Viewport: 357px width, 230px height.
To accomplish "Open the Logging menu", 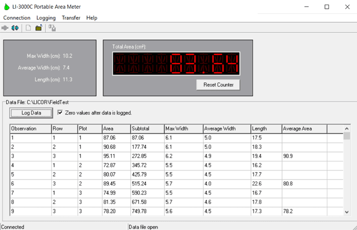I will pos(46,17).
